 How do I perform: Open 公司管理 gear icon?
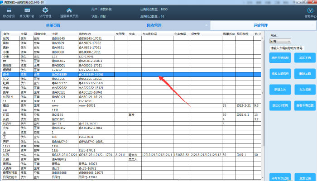click(x=45, y=10)
